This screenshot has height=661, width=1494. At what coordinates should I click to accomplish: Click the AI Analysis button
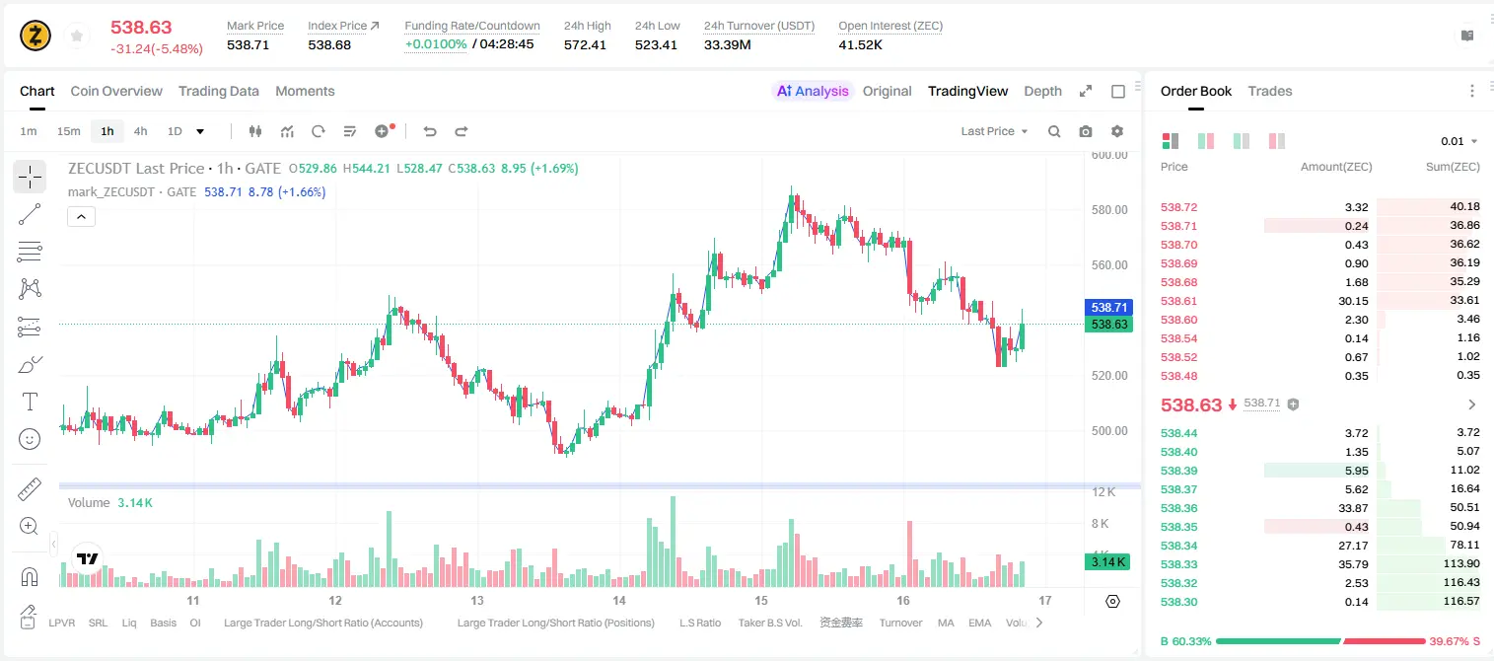click(812, 91)
